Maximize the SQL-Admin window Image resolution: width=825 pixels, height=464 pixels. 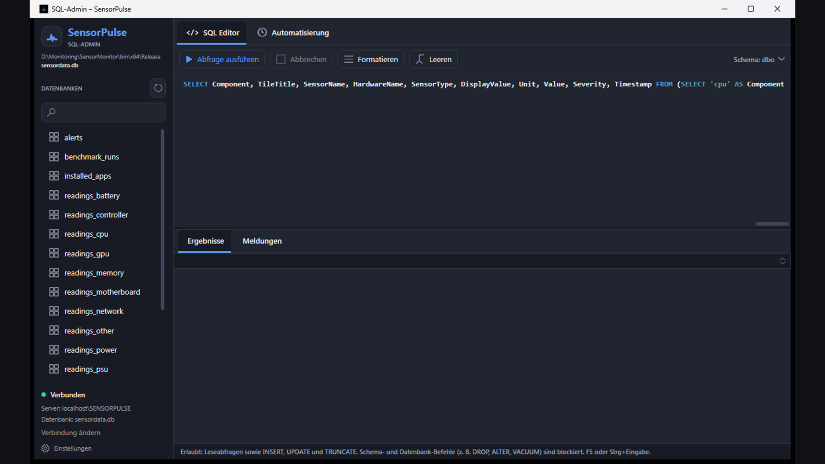pos(751,9)
